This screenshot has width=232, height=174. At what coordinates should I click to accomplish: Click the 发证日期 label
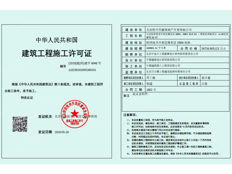[x=45, y=132]
